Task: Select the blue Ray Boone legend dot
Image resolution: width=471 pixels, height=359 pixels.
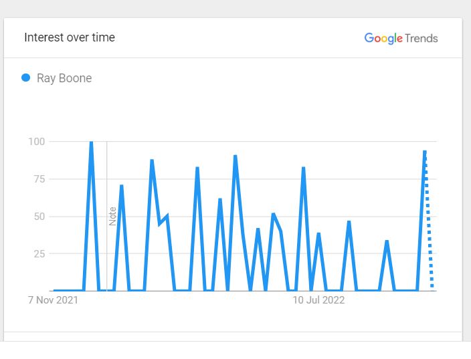Action: point(26,78)
